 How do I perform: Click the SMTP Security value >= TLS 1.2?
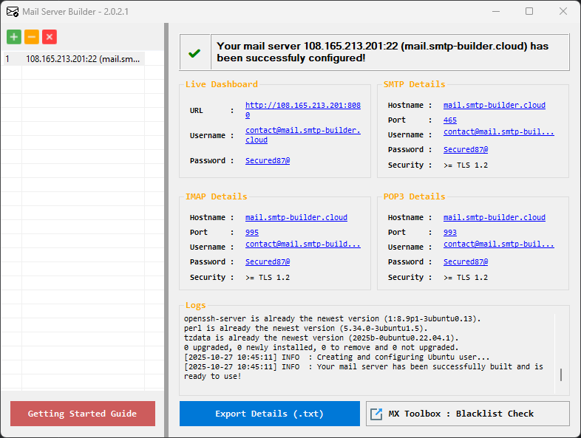tap(466, 165)
